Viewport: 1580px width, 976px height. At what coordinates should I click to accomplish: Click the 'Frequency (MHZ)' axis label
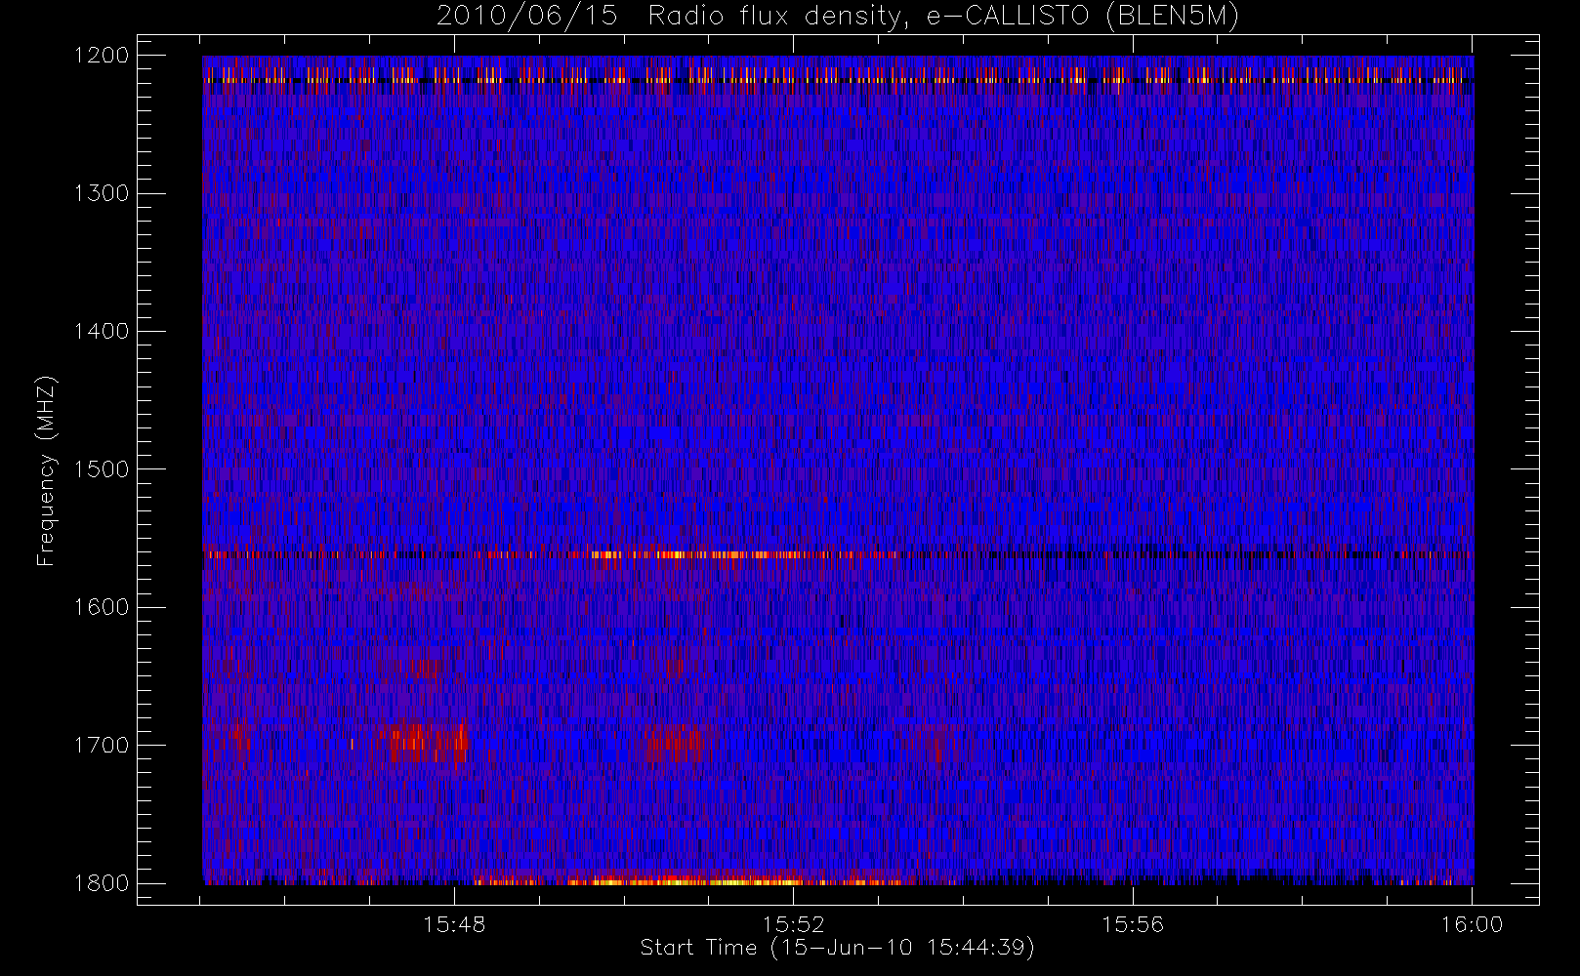click(x=46, y=470)
